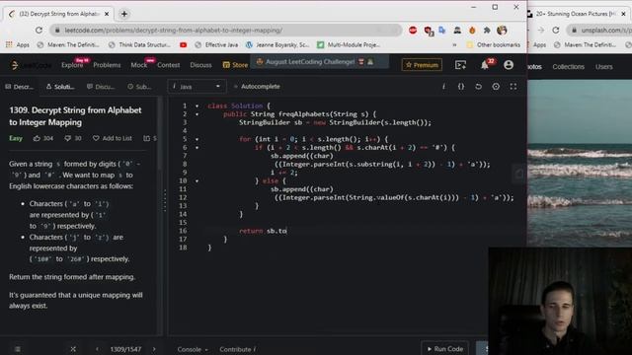Collapse code fold at line 2
The height and width of the screenshot is (355, 632).
tap(197, 114)
